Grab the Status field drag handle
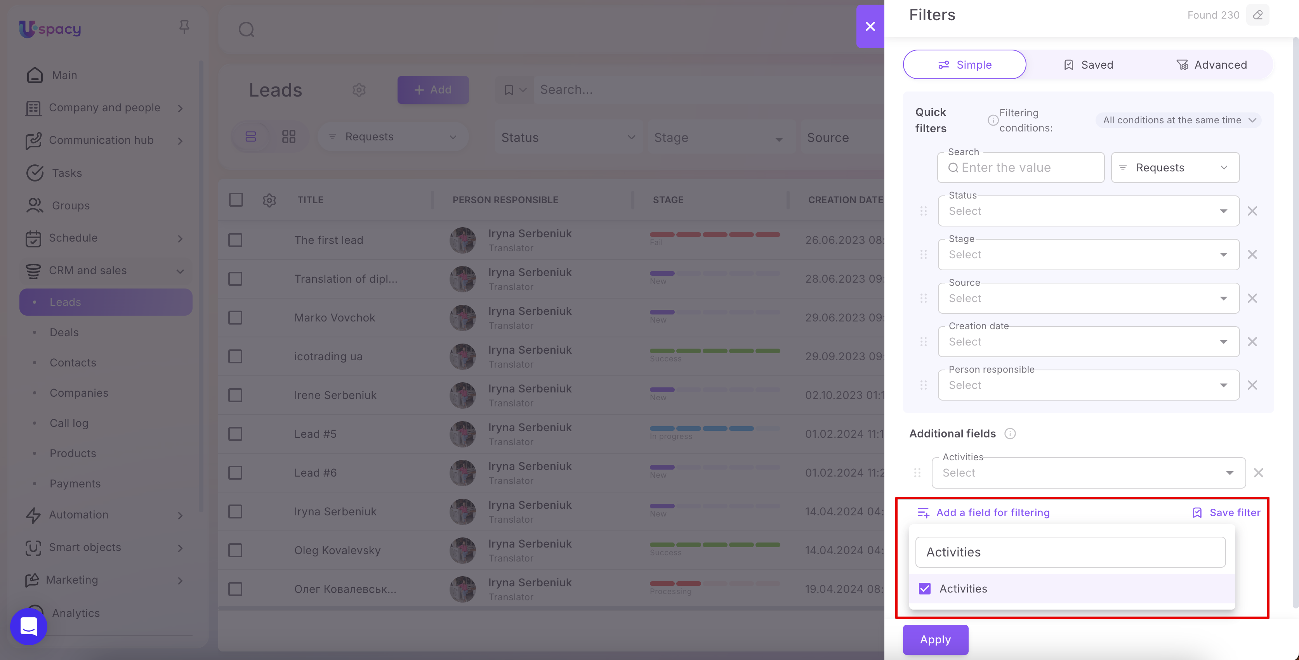 923,211
